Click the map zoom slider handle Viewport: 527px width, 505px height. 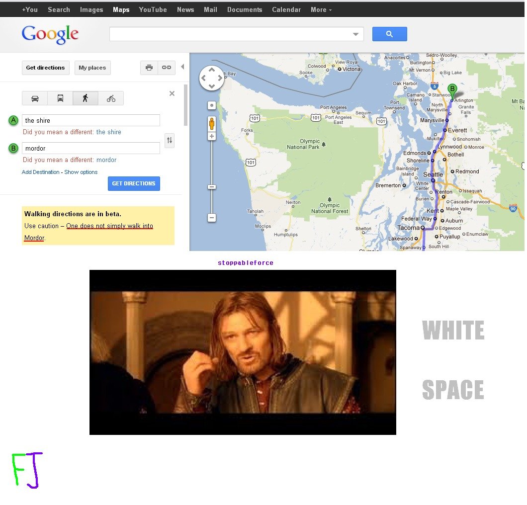212,187
